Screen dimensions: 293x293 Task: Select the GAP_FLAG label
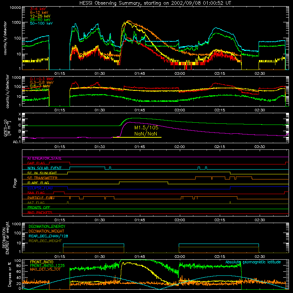coord(36,163)
